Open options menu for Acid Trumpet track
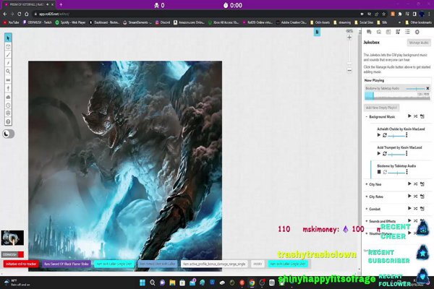 [407, 153]
